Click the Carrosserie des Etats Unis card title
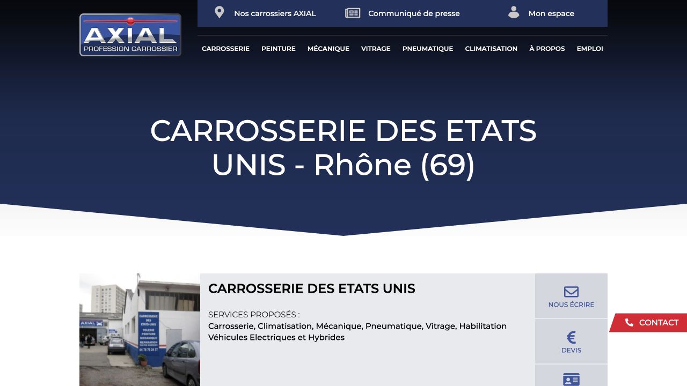Viewport: 687px width, 386px height. point(312,288)
